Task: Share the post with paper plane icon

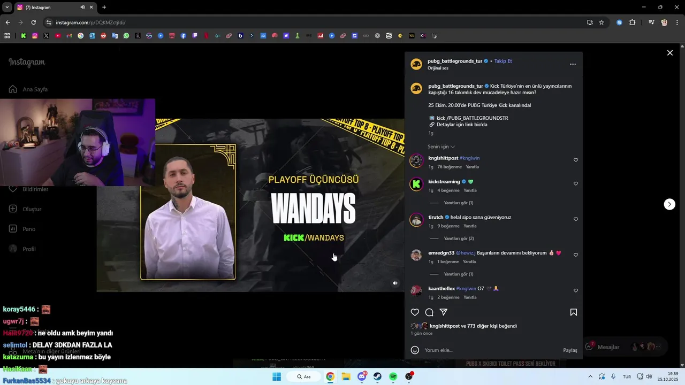Action: [444, 312]
